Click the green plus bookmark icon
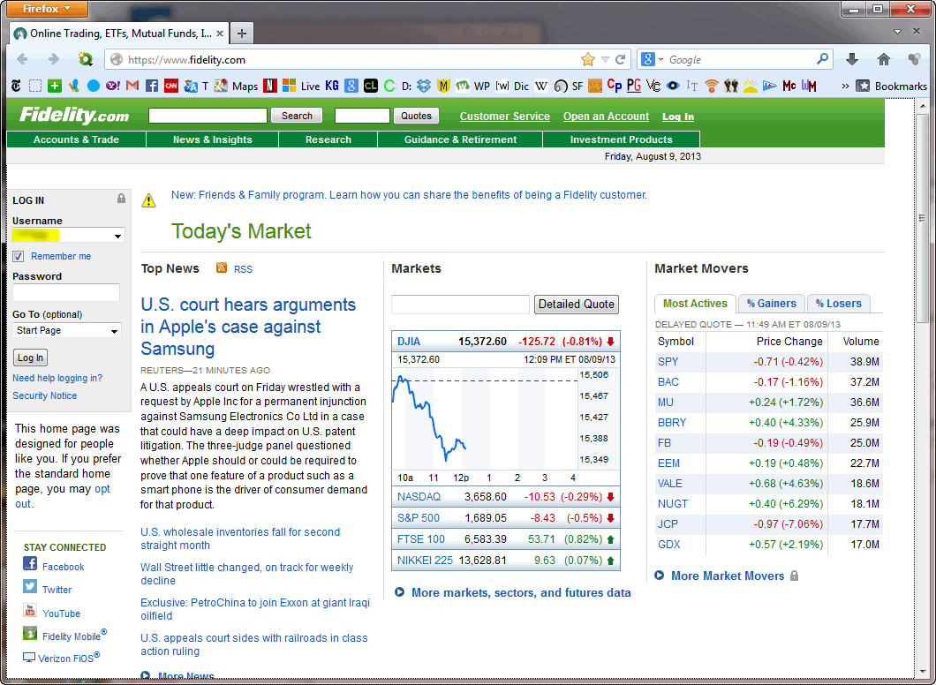The width and height of the screenshot is (936, 685). point(55,86)
